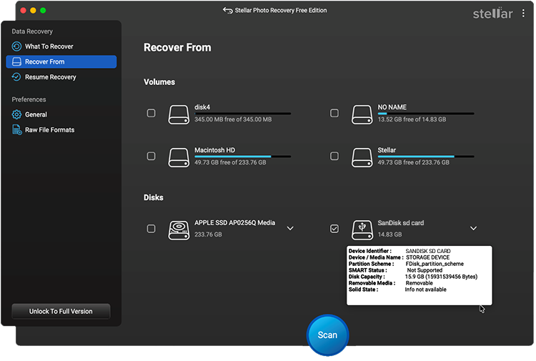Click the stellar brand logo
This screenshot has width=536, height=361.
coord(492,14)
